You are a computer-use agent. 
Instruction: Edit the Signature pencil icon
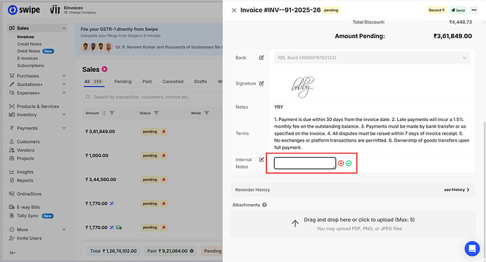261,83
